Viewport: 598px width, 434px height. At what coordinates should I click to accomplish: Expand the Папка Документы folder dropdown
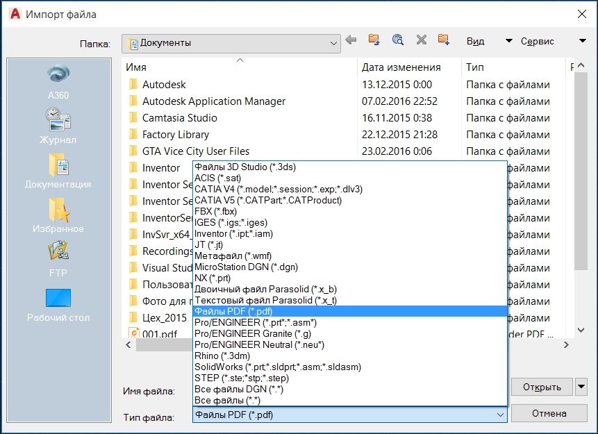coord(333,43)
